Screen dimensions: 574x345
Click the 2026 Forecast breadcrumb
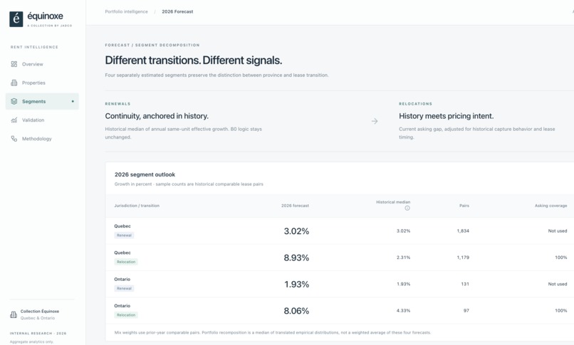point(177,11)
